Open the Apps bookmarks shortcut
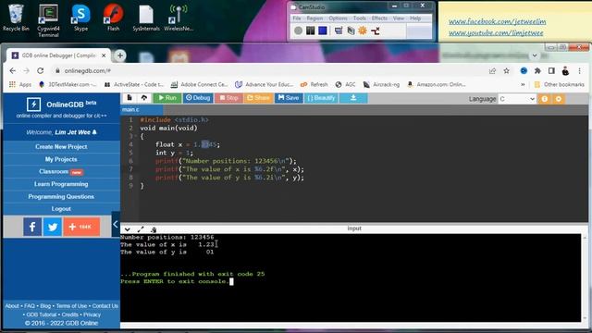 (x=20, y=84)
